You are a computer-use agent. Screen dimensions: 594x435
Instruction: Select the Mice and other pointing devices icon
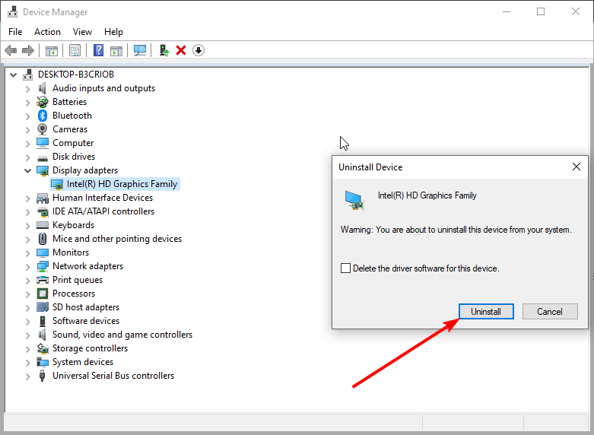43,239
